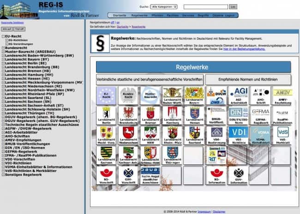Open the Landesrecht Brandenburg red eagle tile
Viewport: 300px width, 214px height.
click(128, 116)
